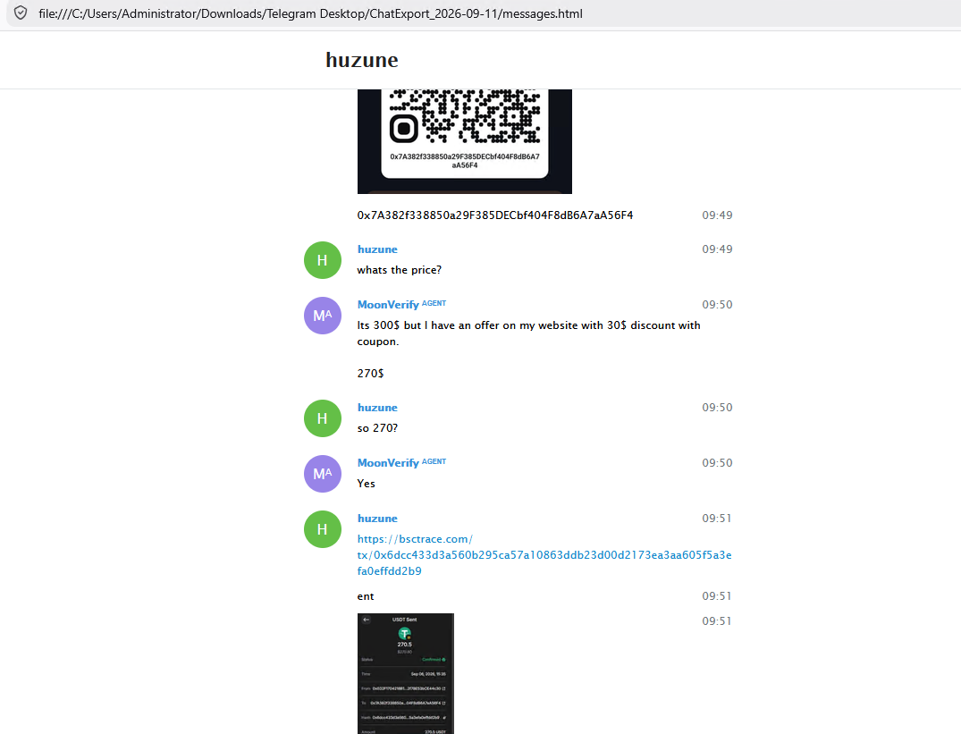Click the huzune chat title header
Image resolution: width=961 pixels, height=734 pixels.
(x=361, y=60)
